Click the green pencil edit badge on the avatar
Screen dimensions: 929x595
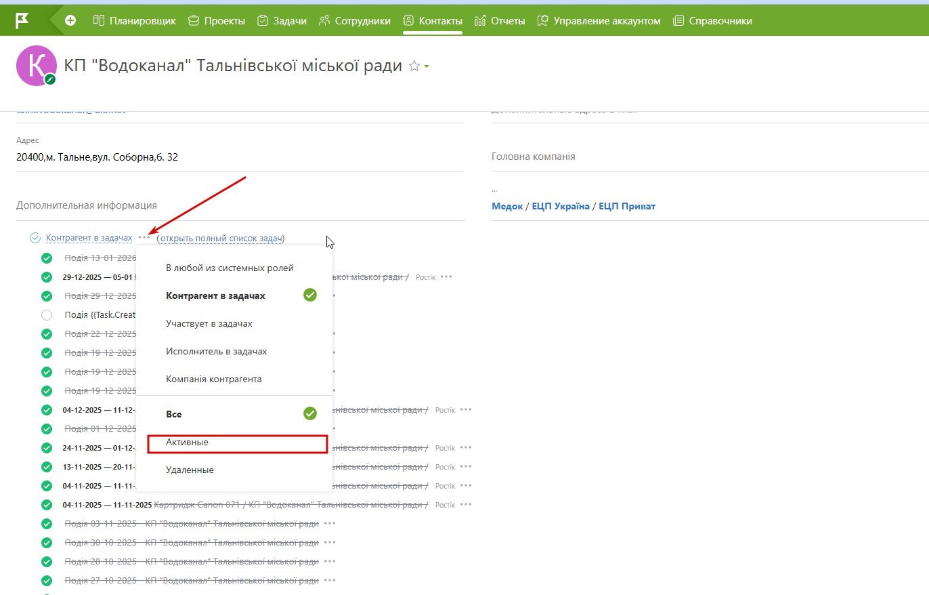[x=49, y=79]
